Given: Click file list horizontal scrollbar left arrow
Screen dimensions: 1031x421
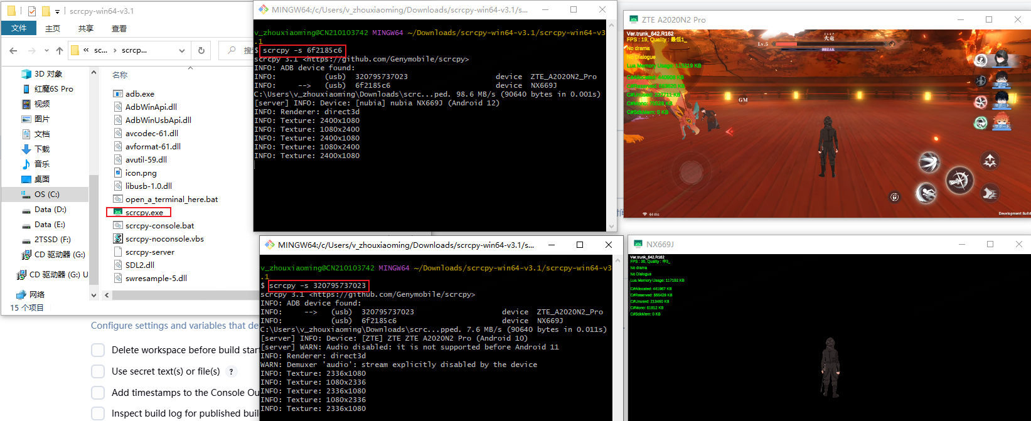Looking at the screenshot, I should (x=107, y=294).
